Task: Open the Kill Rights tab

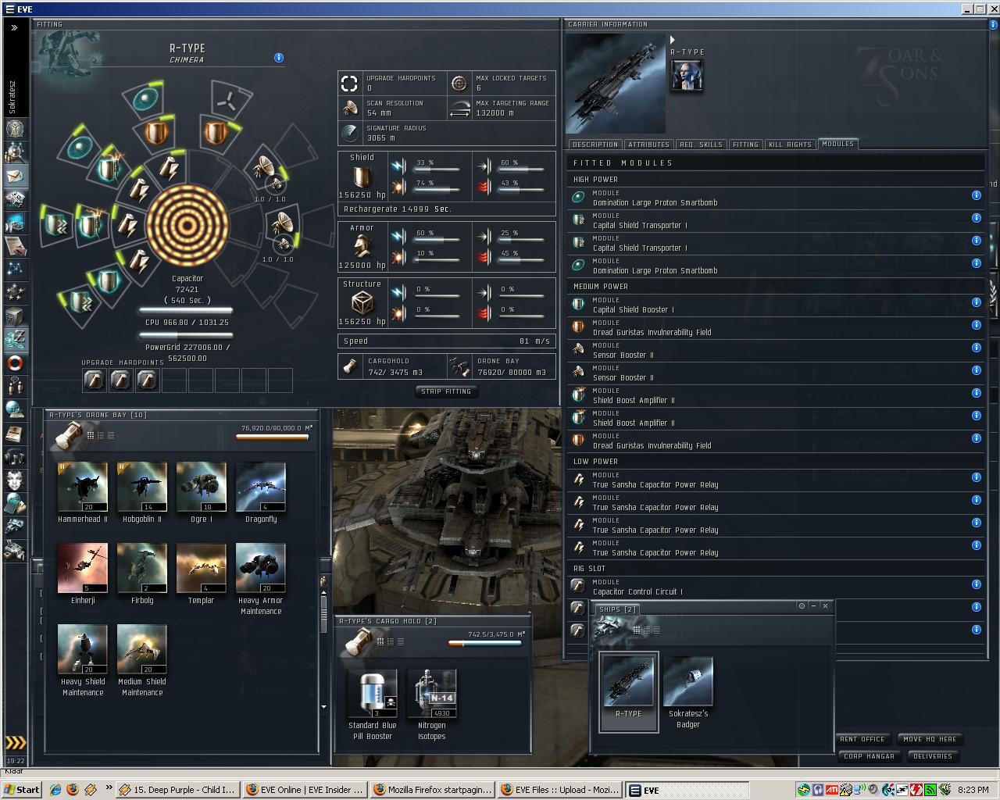Action: coord(790,145)
